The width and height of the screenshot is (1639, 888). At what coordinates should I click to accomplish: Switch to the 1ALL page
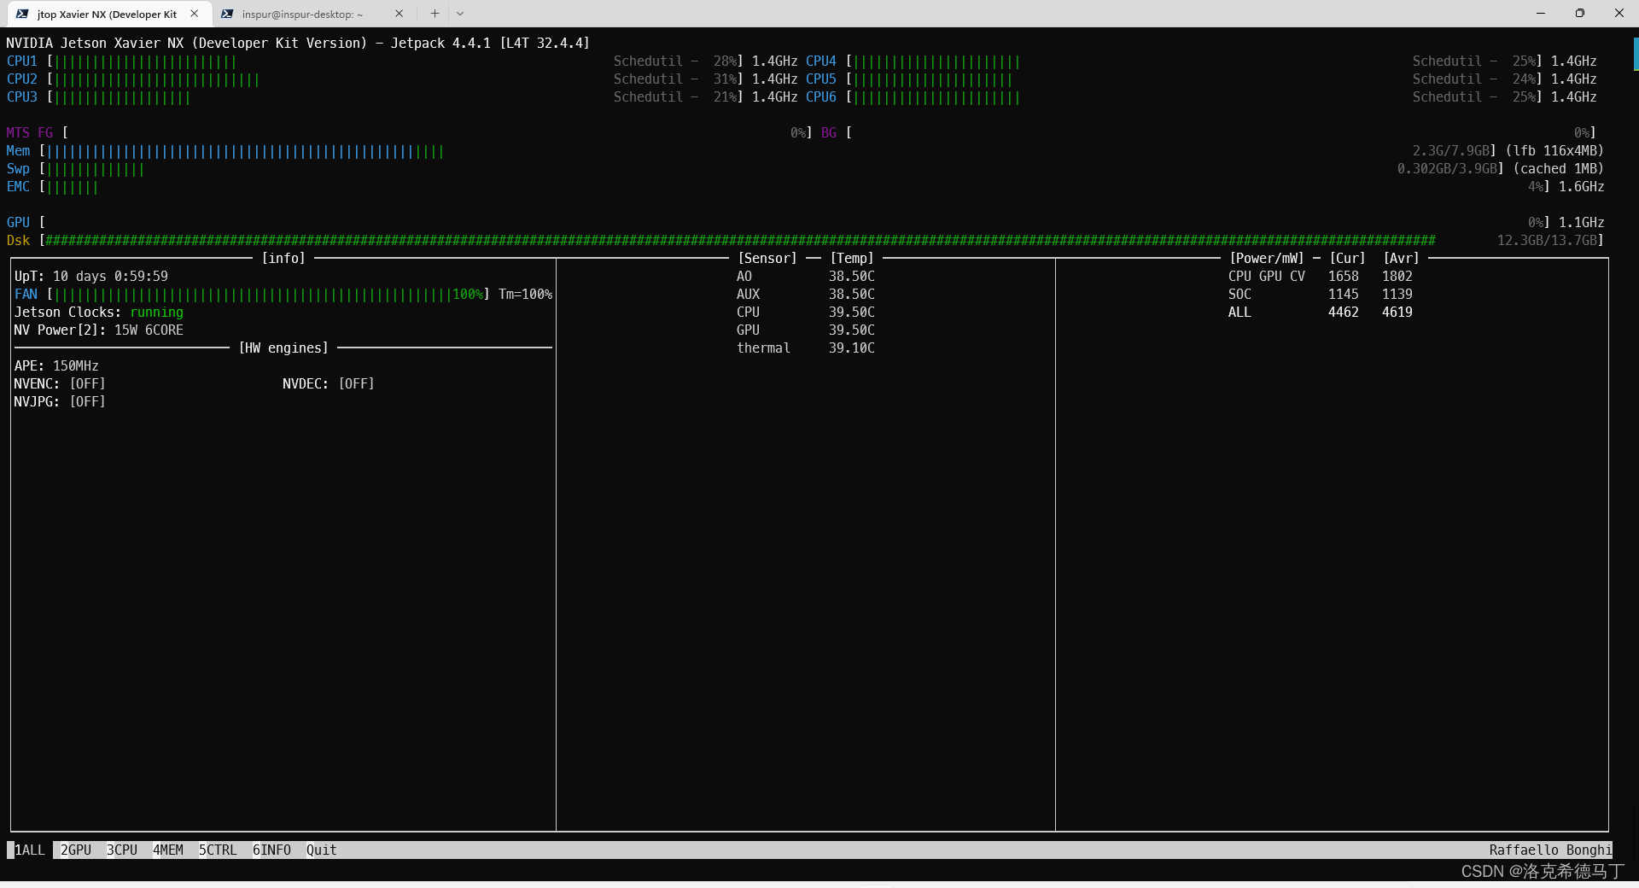click(30, 850)
